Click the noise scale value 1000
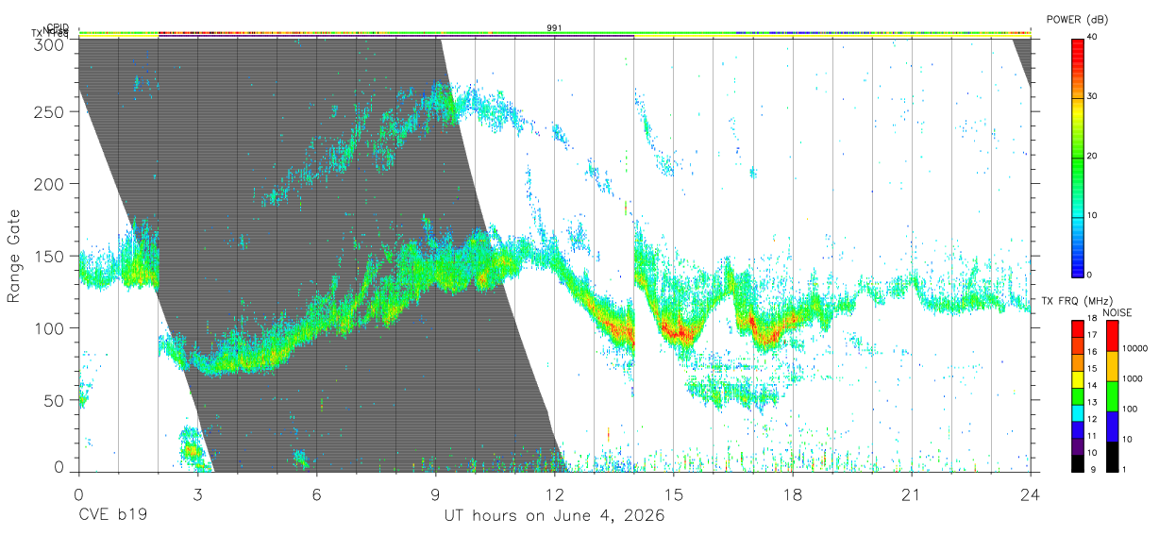Image resolution: width=1159 pixels, height=535 pixels. (1132, 379)
